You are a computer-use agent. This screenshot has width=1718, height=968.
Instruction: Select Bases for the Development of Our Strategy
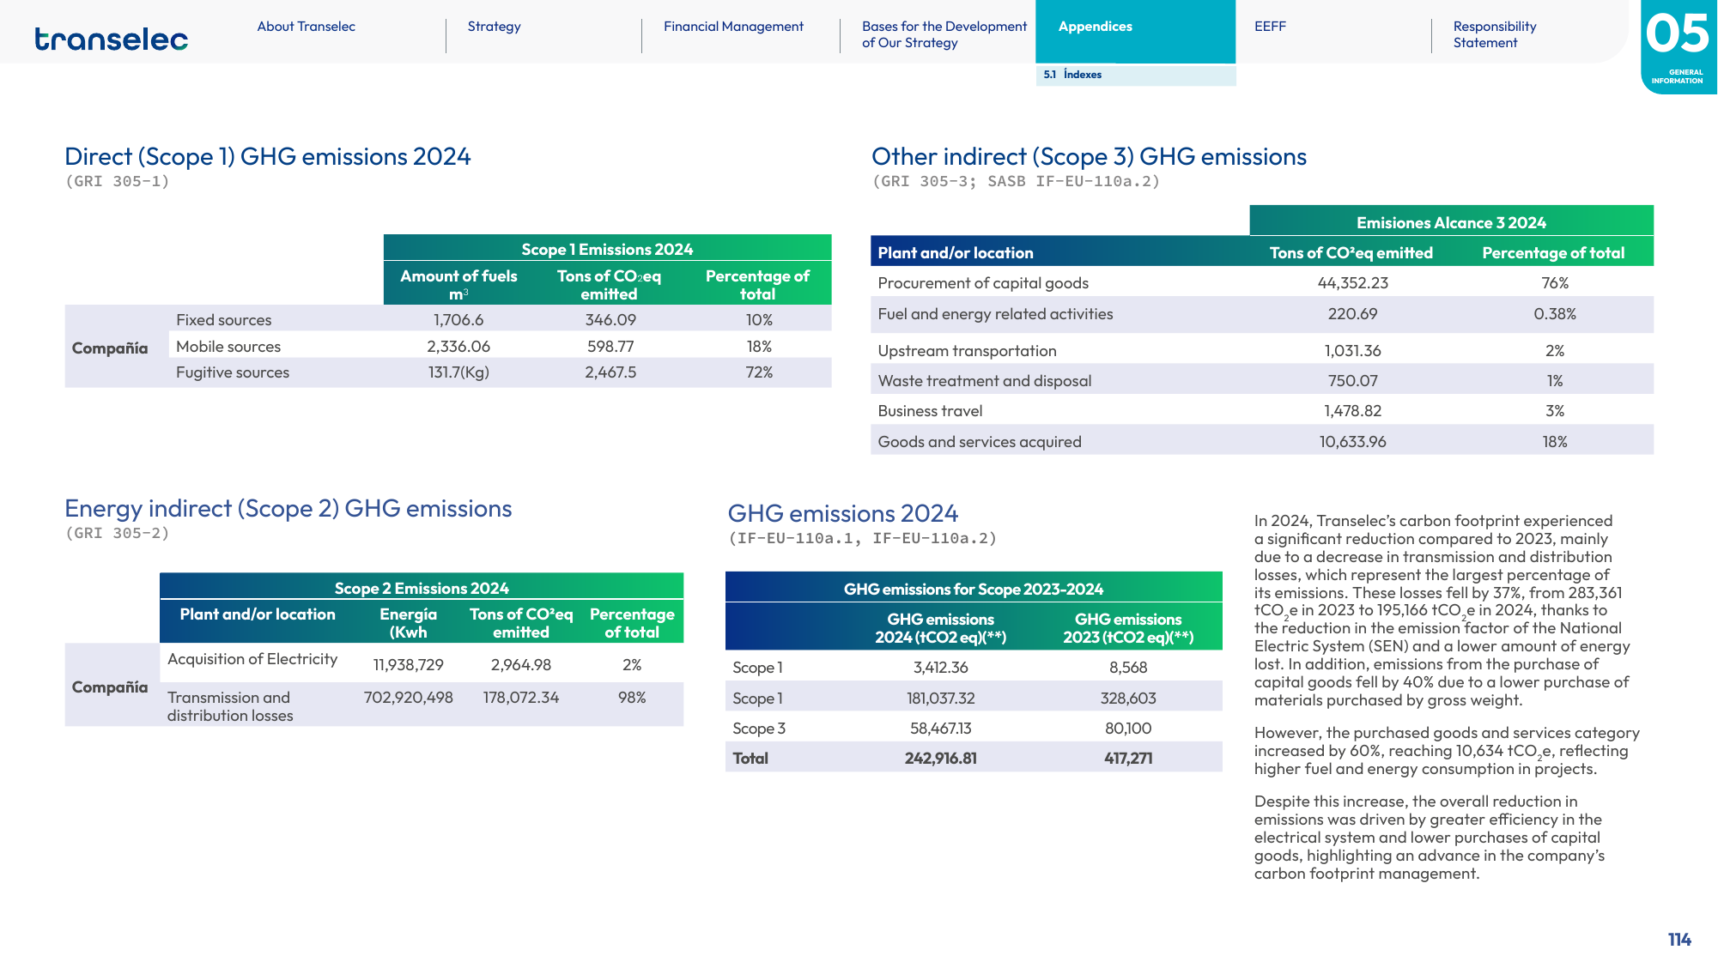pyautogui.click(x=944, y=34)
